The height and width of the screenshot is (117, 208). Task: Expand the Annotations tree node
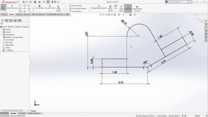click(x=1, y=35)
